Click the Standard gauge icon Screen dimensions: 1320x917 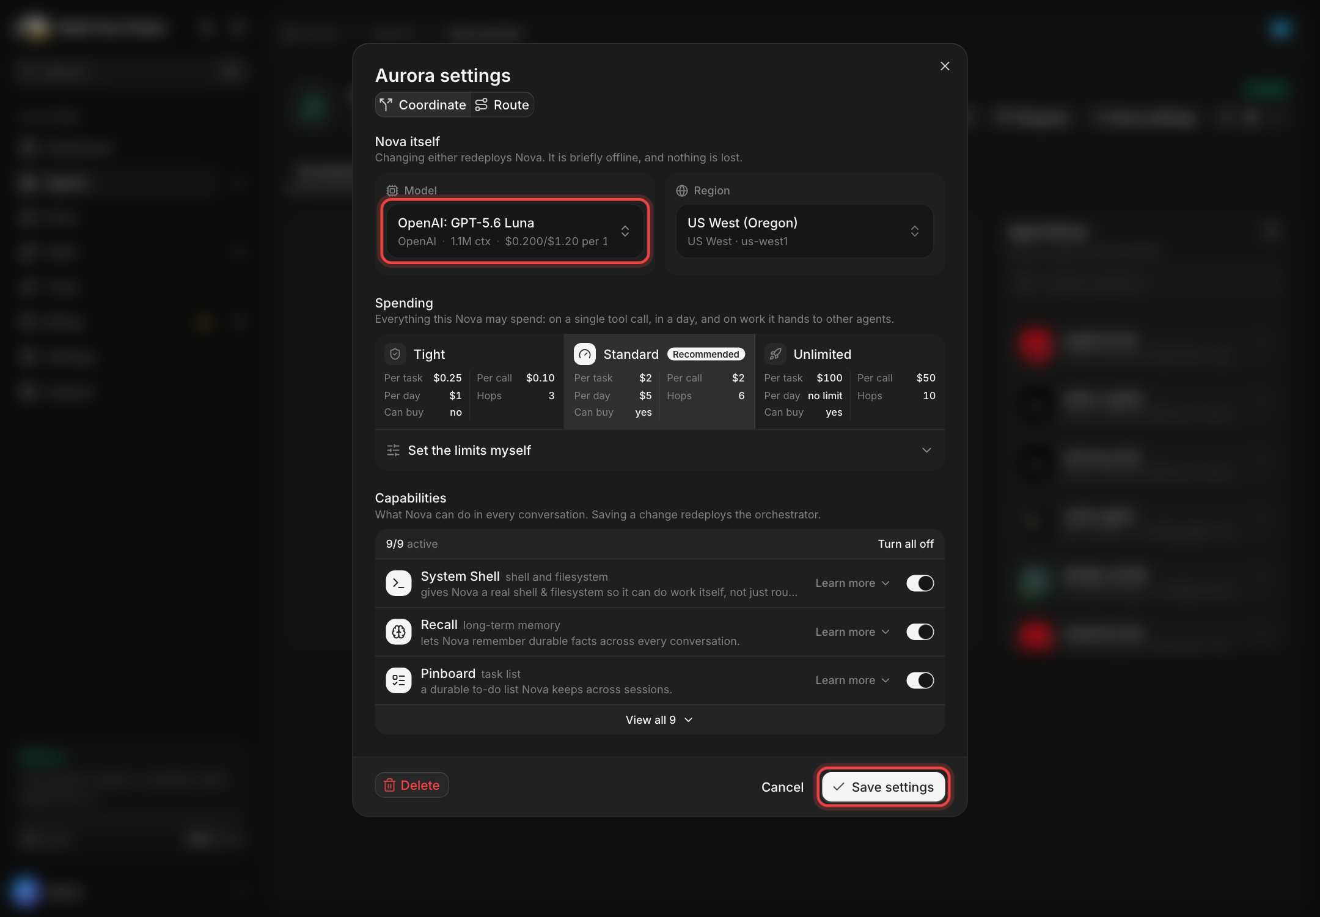585,354
